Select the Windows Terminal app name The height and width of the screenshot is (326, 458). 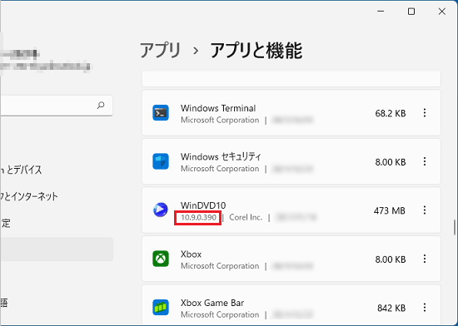(218, 108)
